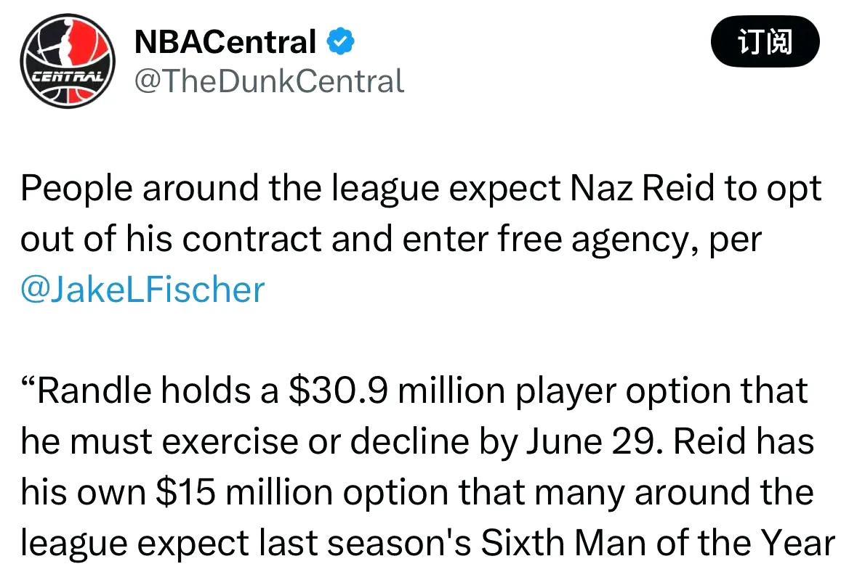The width and height of the screenshot is (857, 564).
Task: Click the "Sixth Man of the Year" text
Action: pyautogui.click(x=658, y=543)
